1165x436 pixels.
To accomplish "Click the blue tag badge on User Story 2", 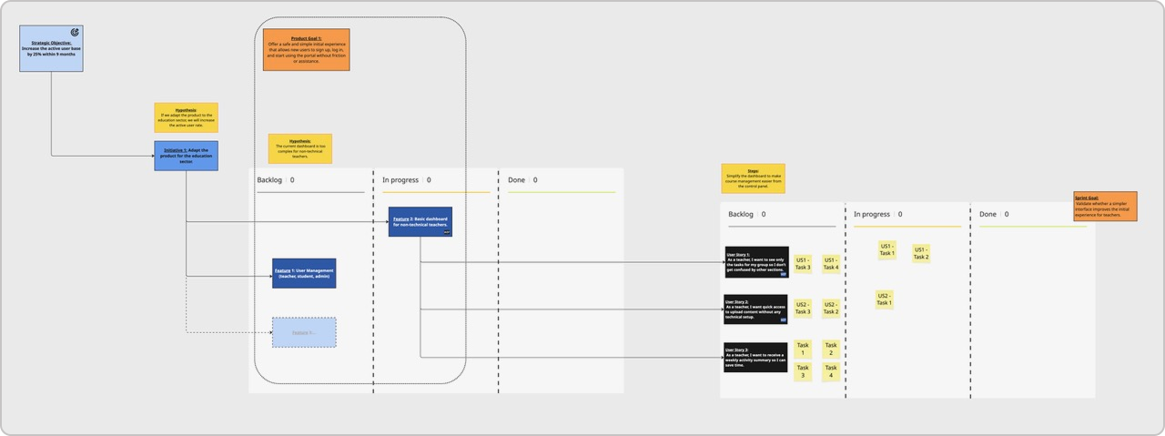I will (782, 318).
